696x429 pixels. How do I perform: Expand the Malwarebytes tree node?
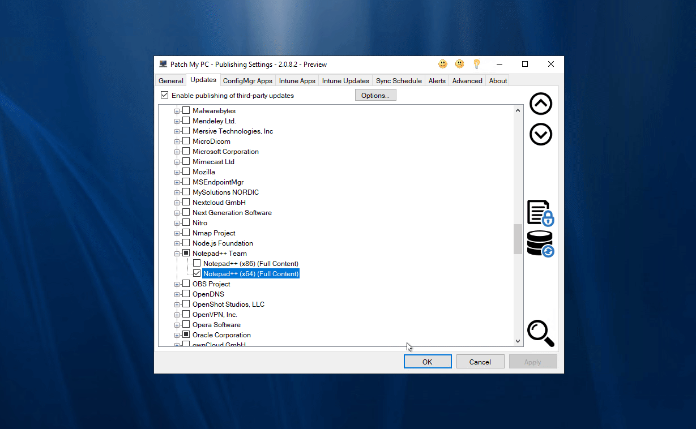[177, 111]
